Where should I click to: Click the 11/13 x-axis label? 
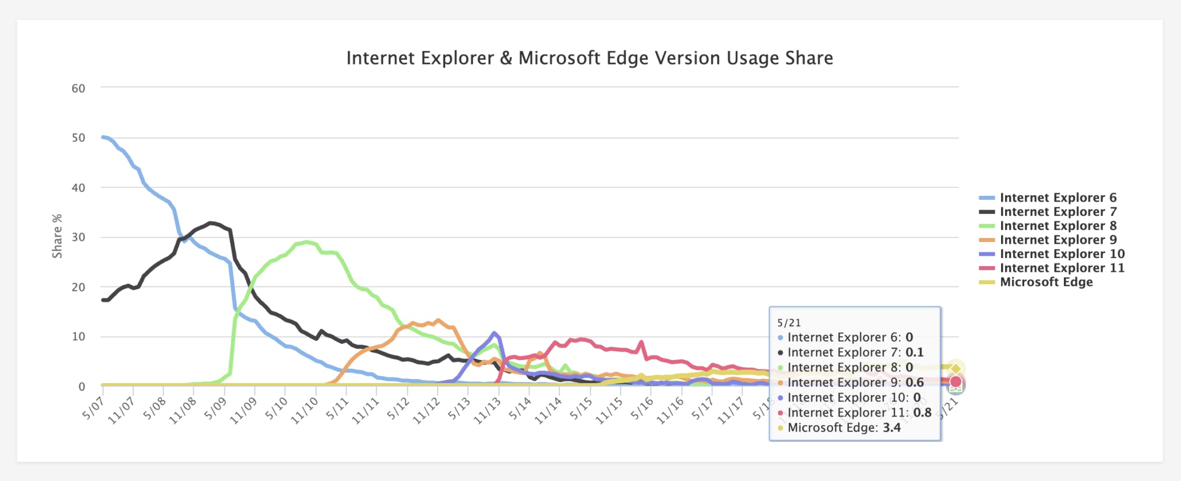click(x=487, y=411)
